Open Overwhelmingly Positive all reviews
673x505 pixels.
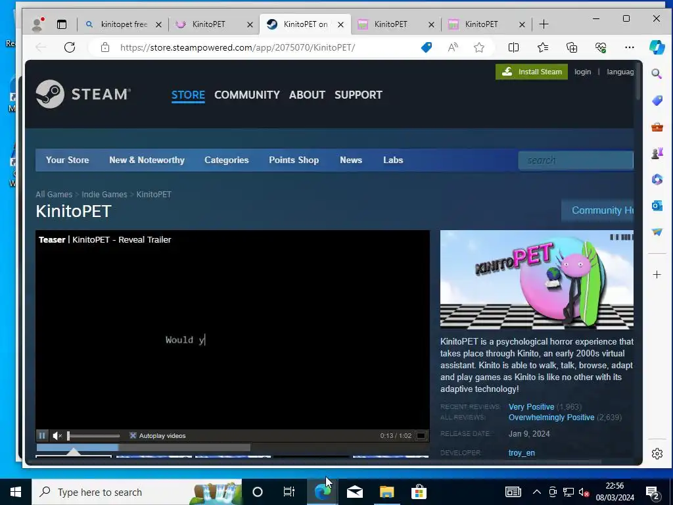[x=551, y=418]
